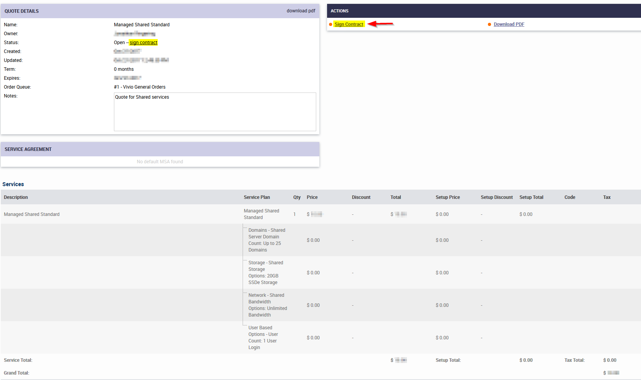641x380 pixels.
Task: Select User Based Options sub-item
Action: pos(263,337)
